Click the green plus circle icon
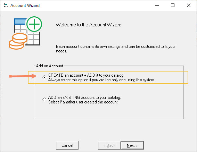 34,24
